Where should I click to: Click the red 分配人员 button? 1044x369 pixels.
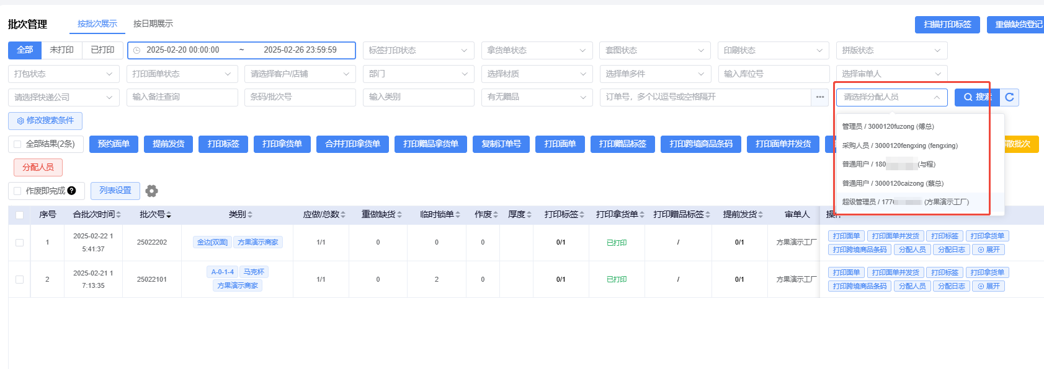click(38, 167)
